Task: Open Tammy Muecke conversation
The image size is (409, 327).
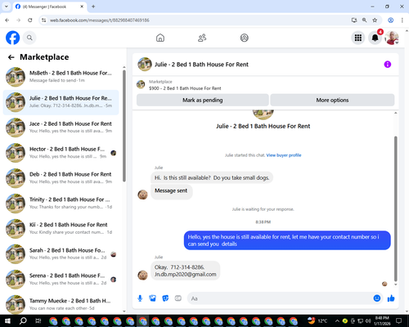Action: (61, 303)
